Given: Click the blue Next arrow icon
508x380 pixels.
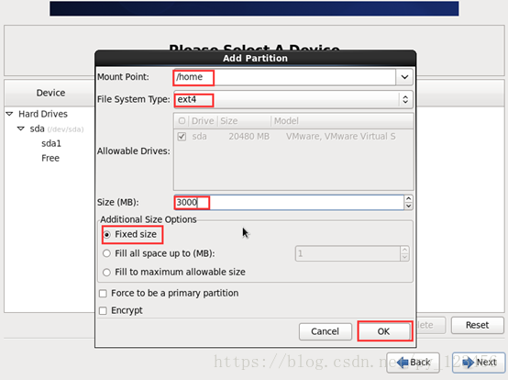Looking at the screenshot, I should [x=469, y=363].
